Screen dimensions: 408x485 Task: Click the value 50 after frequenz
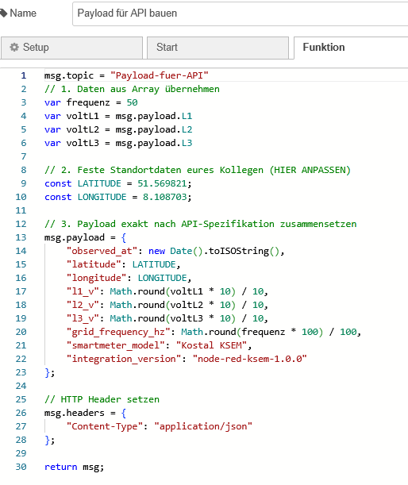click(x=132, y=102)
